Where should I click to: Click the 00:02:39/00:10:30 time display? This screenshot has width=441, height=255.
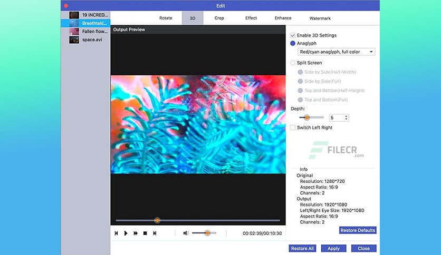click(x=262, y=233)
